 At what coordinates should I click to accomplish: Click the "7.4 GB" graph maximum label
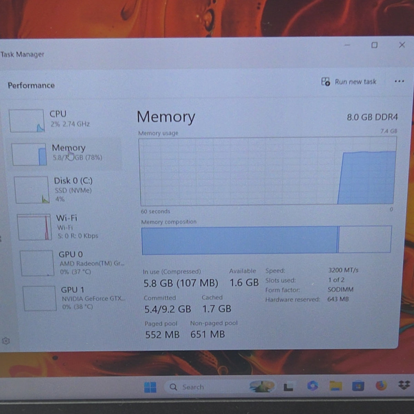pos(389,131)
